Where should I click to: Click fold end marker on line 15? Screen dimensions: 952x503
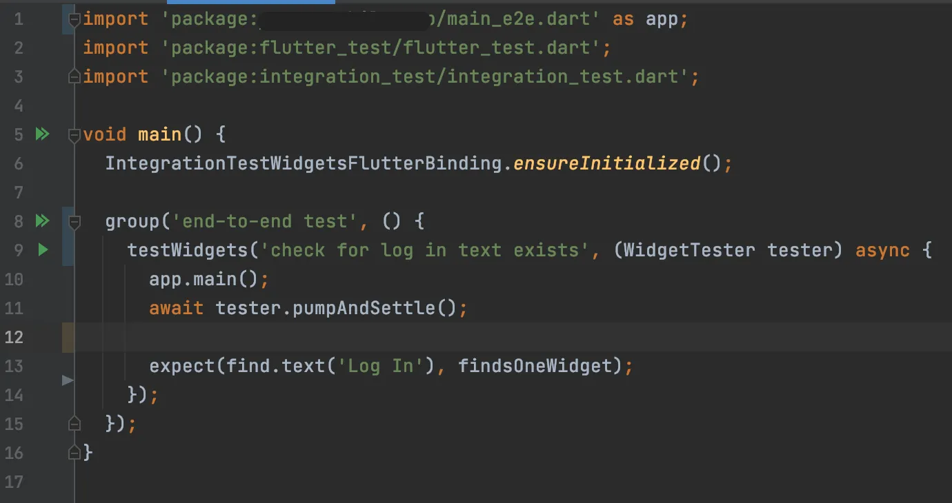point(74,424)
